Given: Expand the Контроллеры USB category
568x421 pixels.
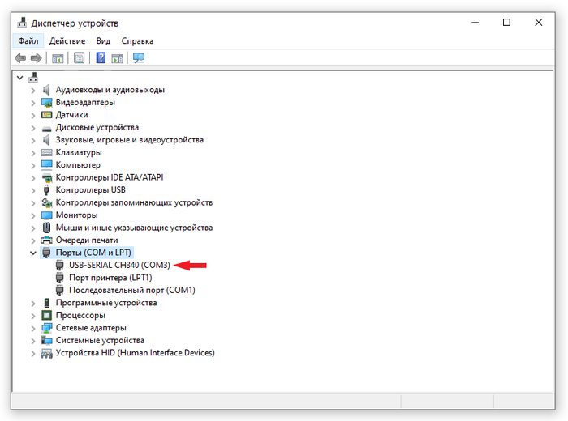Looking at the screenshot, I should [33, 190].
